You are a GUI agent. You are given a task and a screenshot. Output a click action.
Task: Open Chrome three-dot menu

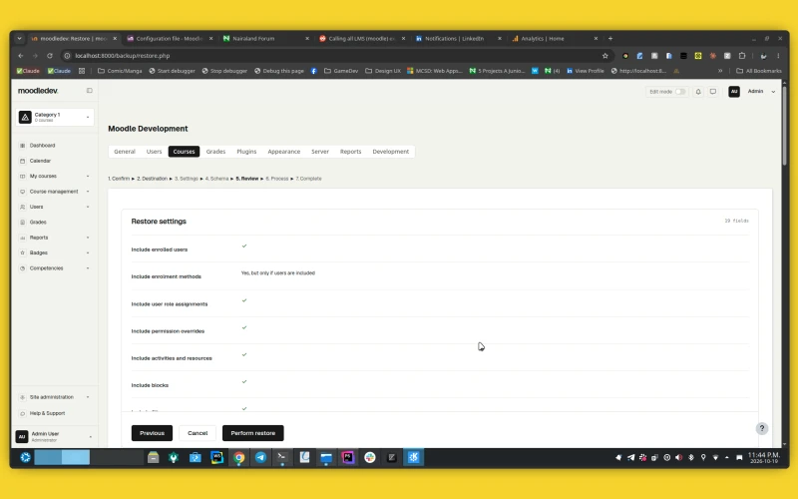click(778, 56)
